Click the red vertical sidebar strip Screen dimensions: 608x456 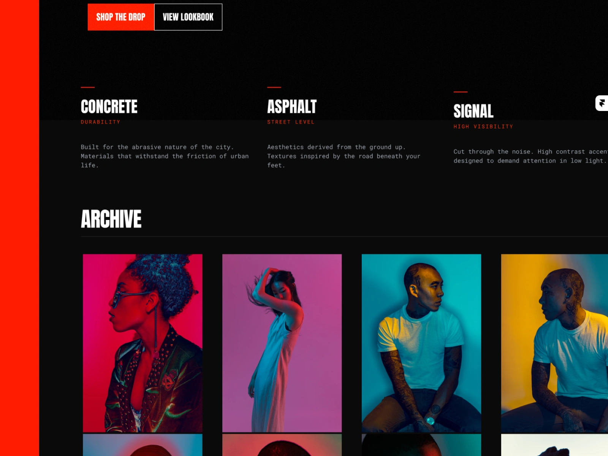(x=19, y=228)
